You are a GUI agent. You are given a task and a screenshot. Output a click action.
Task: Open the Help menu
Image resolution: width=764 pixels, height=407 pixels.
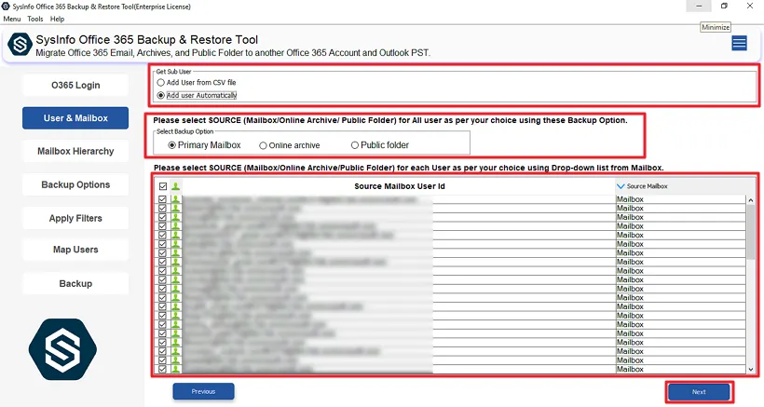[57, 19]
